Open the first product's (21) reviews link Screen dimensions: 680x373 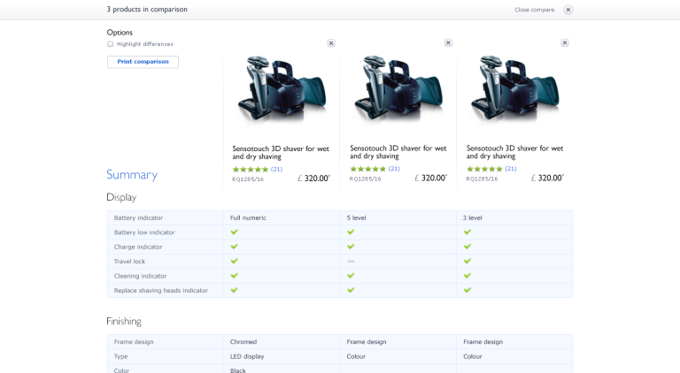[x=276, y=169]
